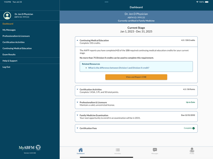Select Dashboard in the sidebar menu
213x159 pixels.
tap(8, 24)
